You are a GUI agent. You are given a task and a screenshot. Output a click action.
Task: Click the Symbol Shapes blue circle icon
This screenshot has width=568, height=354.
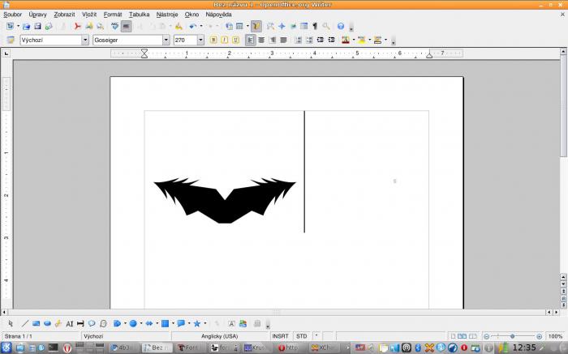tap(133, 324)
